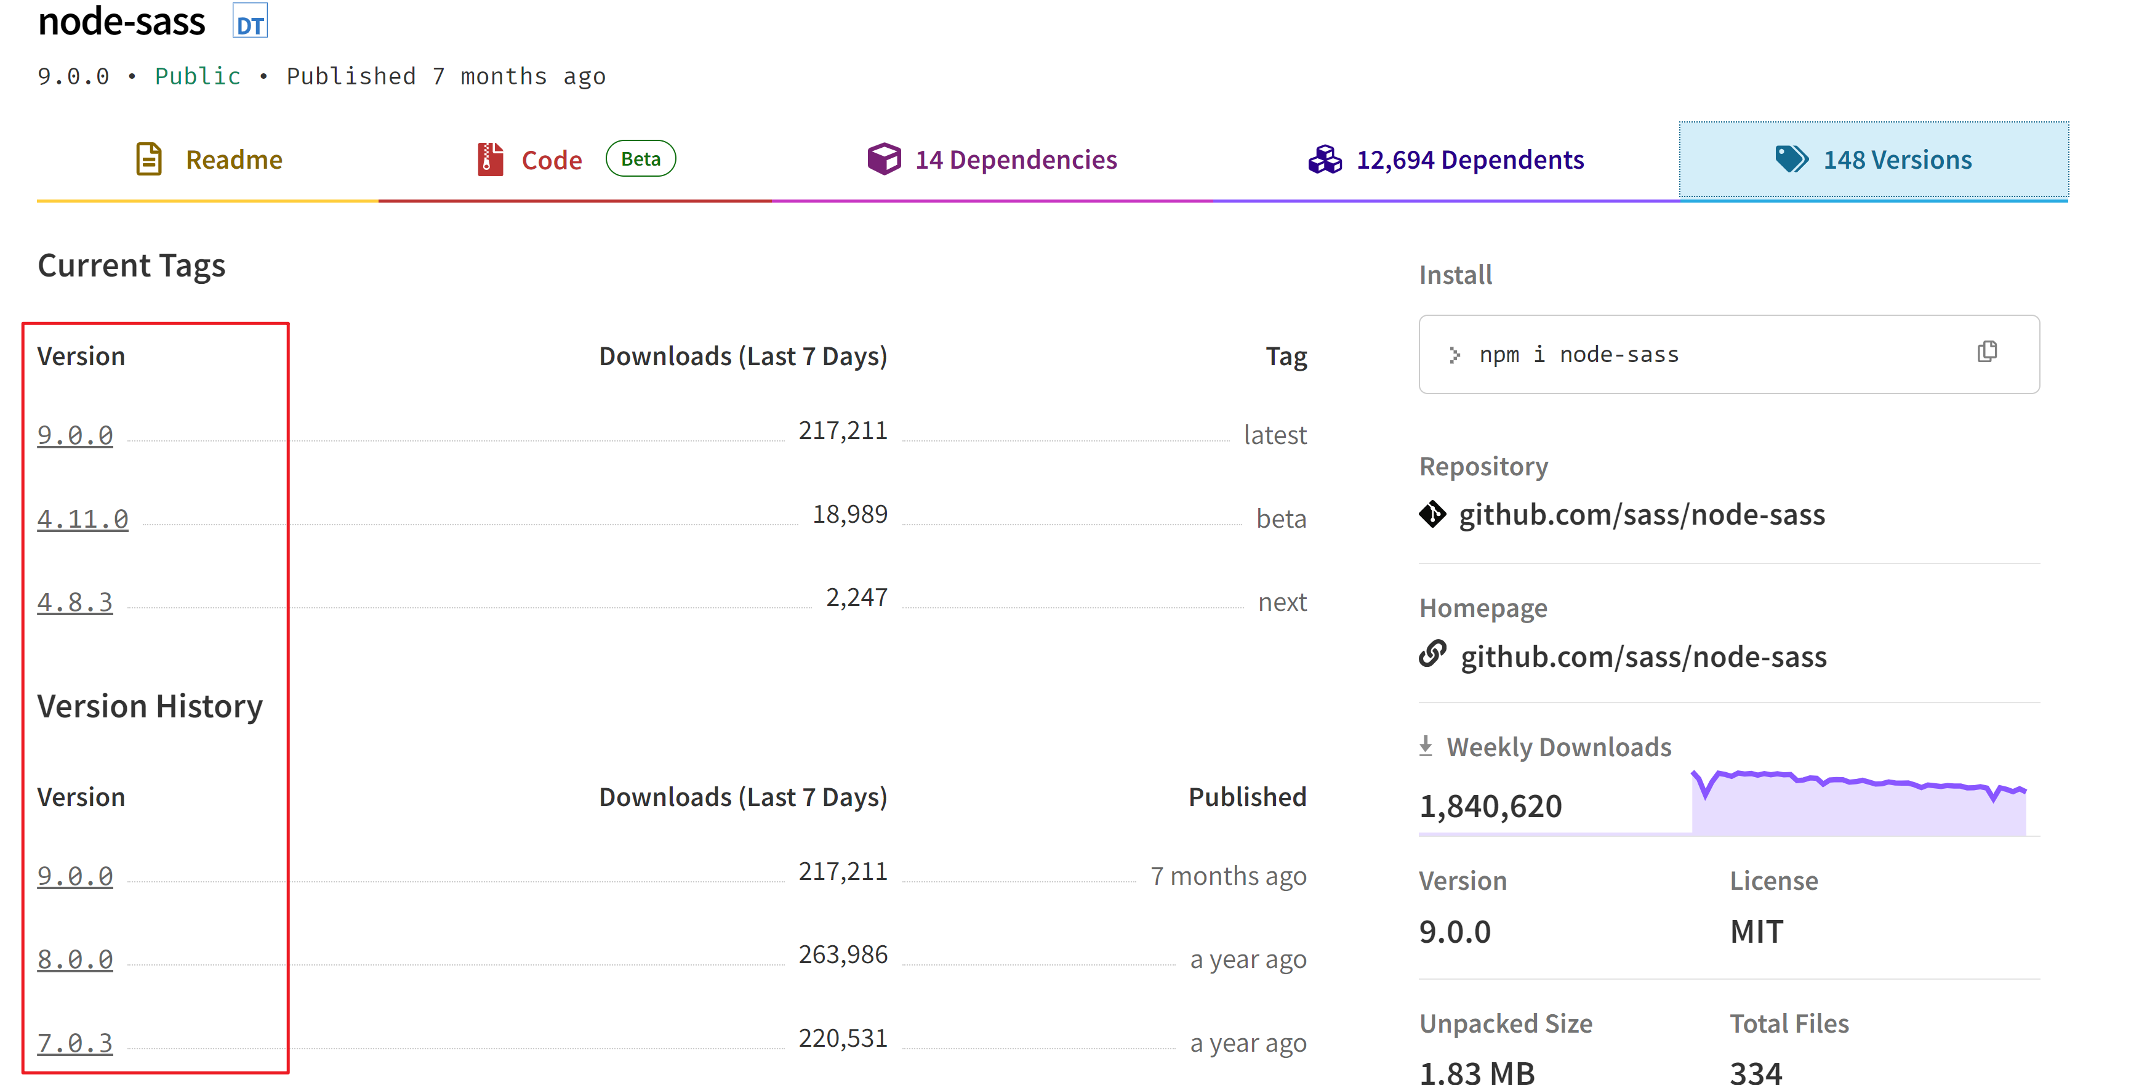Click the 2,247 downloads value
This screenshot has height=1085, width=2131.
coord(856,597)
